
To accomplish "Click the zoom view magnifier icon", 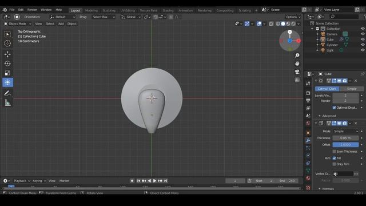I will click(297, 56).
